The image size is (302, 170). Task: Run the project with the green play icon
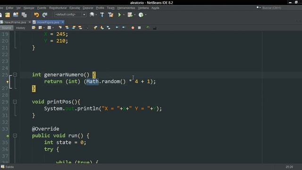tap(119, 15)
